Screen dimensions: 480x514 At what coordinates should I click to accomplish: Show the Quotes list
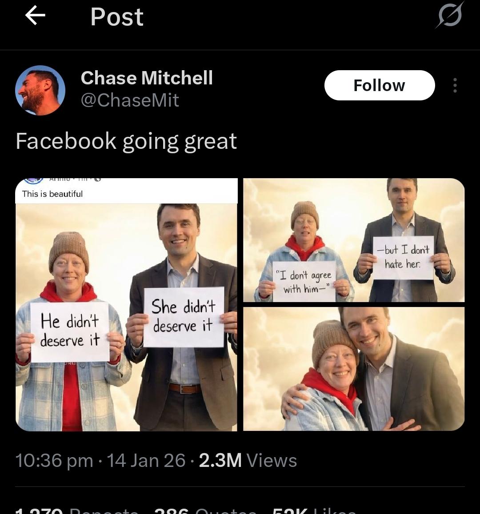[204, 511]
